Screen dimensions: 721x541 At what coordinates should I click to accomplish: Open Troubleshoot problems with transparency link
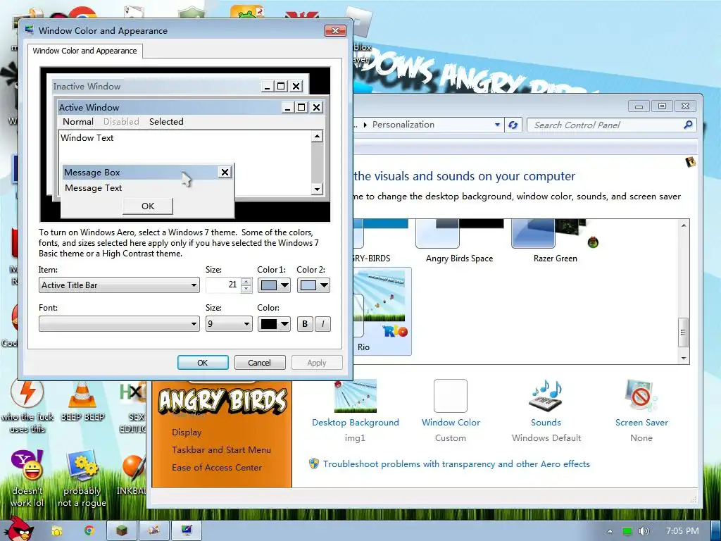click(456, 464)
